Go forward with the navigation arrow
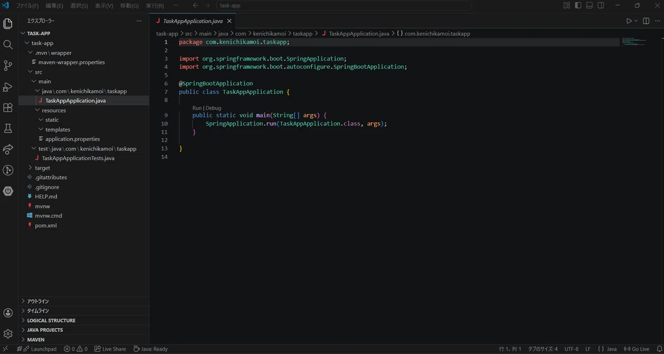 207,6
